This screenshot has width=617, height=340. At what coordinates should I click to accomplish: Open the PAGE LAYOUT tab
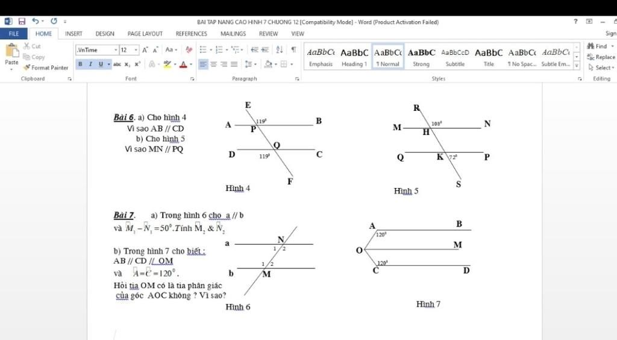pyautogui.click(x=145, y=34)
